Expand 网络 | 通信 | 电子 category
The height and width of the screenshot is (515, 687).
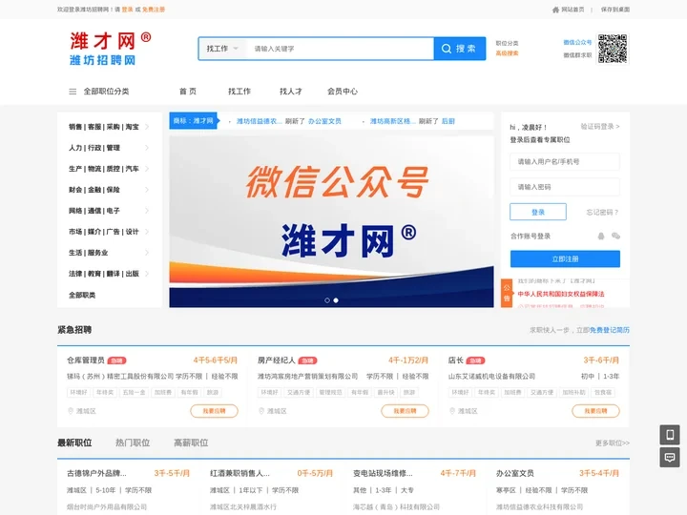[x=109, y=211]
